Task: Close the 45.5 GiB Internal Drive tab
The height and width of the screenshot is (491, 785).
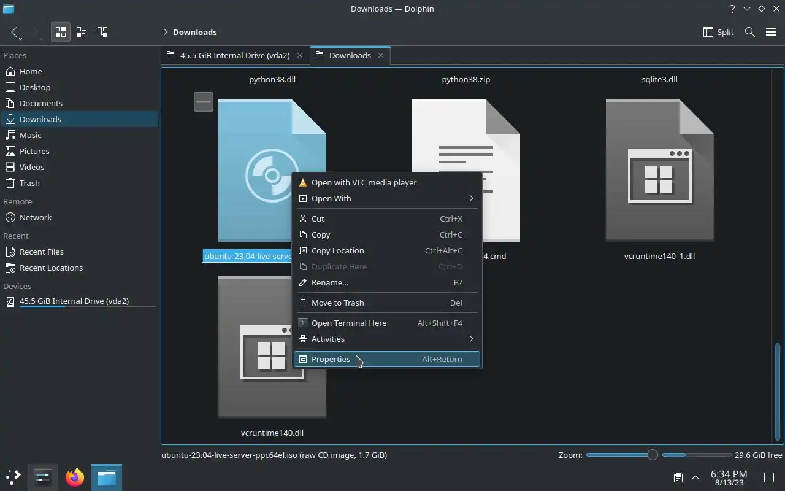Action: pyautogui.click(x=300, y=55)
